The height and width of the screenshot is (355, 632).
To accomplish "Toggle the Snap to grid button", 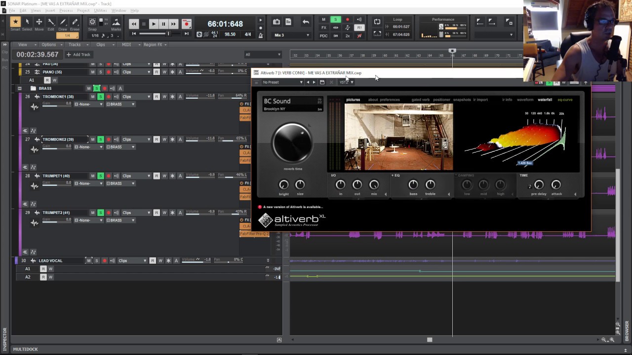I will pyautogui.click(x=92, y=22).
